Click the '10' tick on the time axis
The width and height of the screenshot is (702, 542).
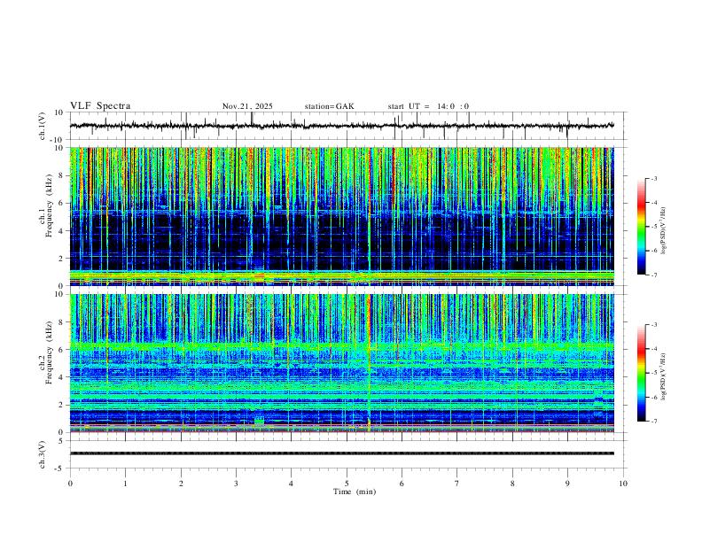click(623, 484)
